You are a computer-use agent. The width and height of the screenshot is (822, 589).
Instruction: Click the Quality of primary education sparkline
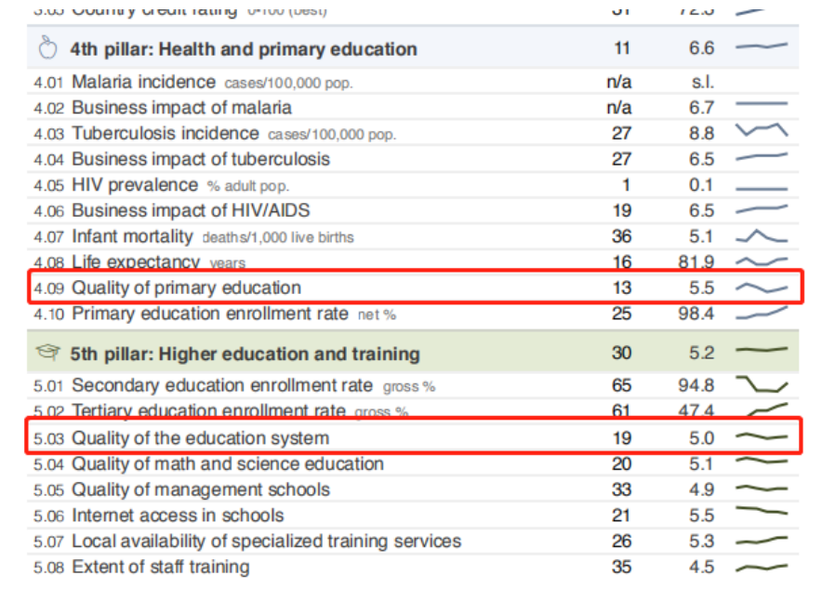(762, 288)
